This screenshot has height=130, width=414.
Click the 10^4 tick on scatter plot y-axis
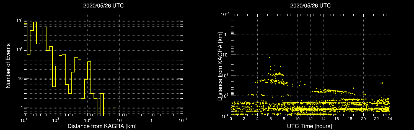[225, 116]
